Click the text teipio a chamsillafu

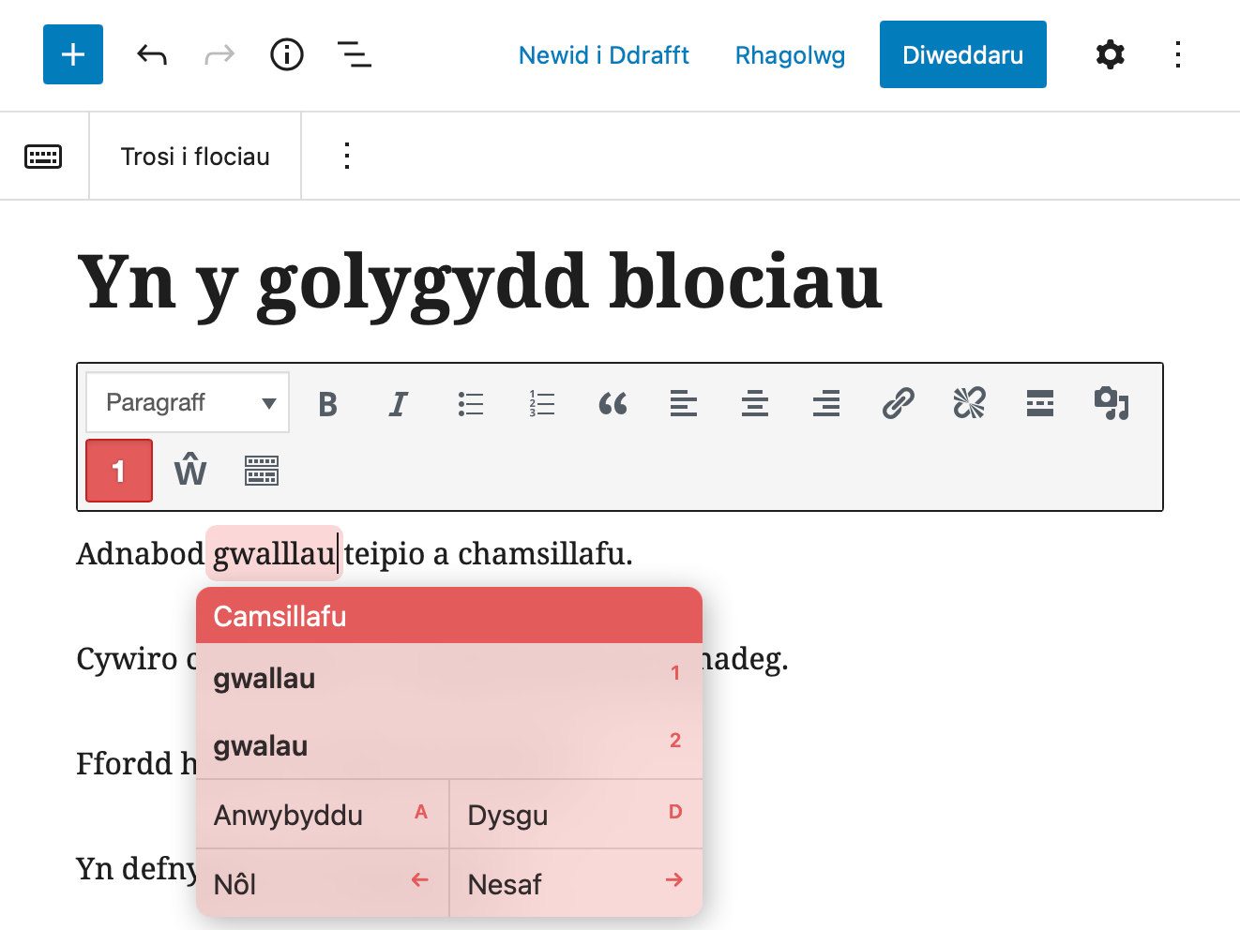coord(488,554)
